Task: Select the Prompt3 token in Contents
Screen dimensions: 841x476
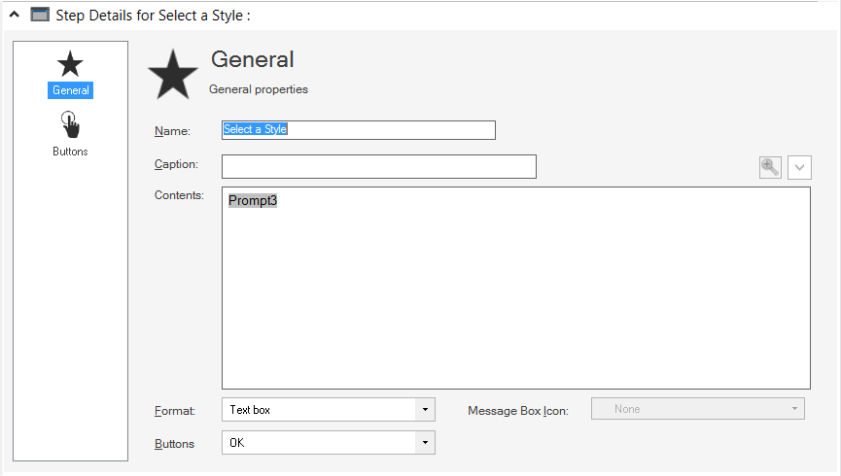Action: coord(253,200)
